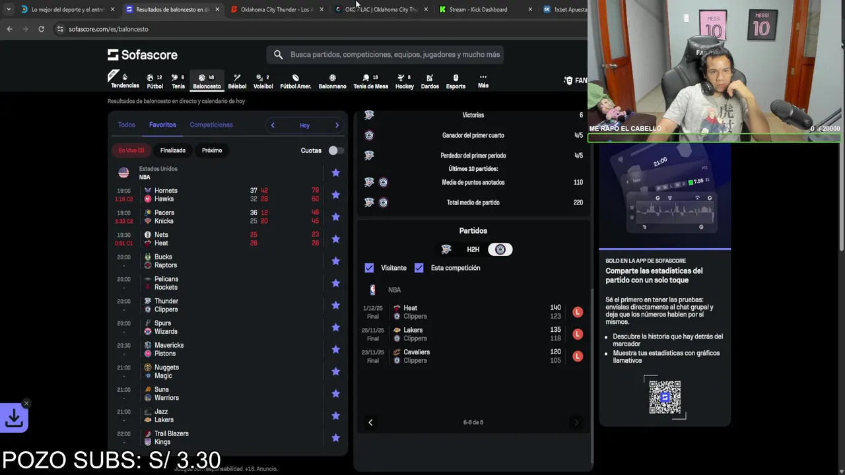845x475 pixels.
Task: Select the Voleibol sport icon
Action: pos(263,81)
